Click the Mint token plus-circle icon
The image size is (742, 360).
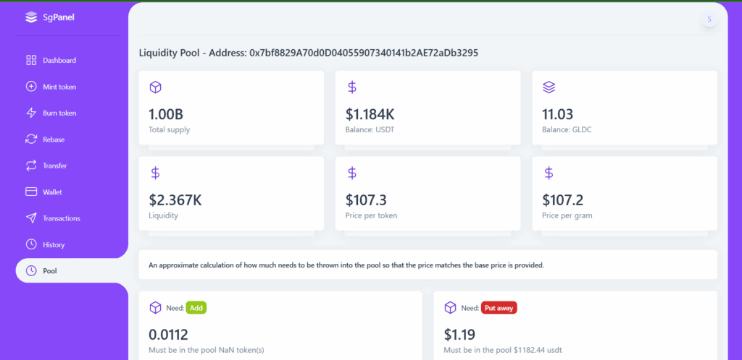[x=31, y=87]
